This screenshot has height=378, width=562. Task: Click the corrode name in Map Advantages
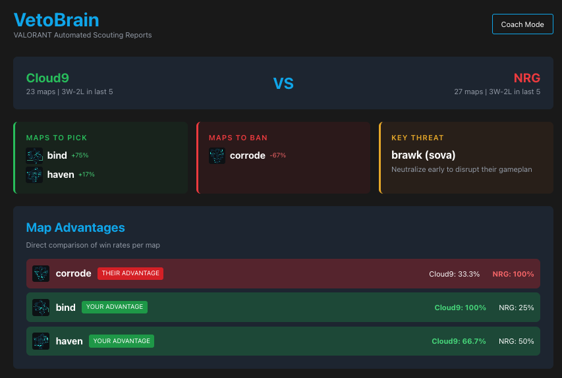[x=74, y=273]
